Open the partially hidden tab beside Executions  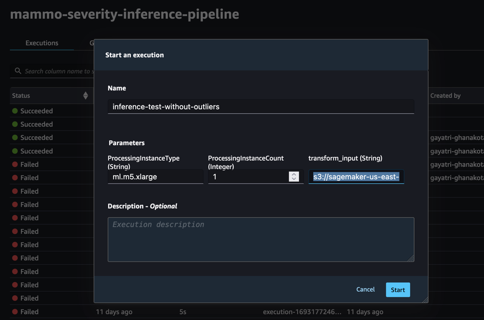(x=91, y=43)
